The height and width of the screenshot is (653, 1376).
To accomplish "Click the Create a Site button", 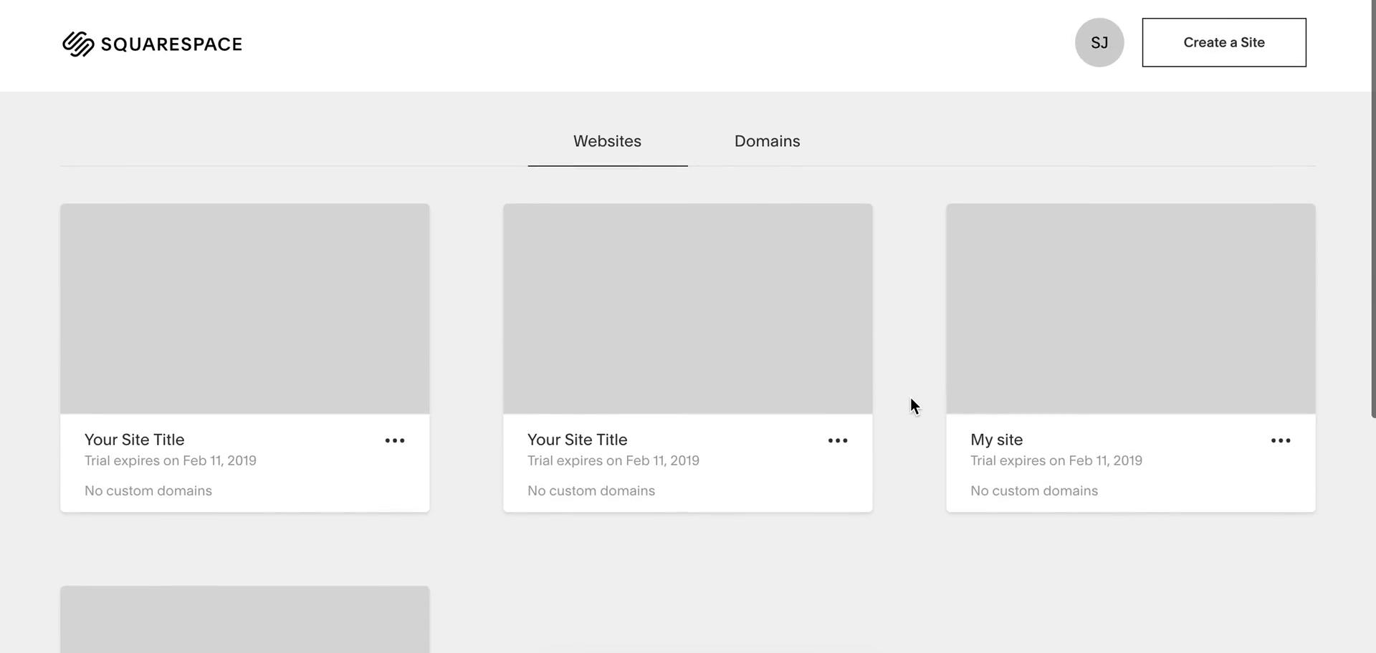I will coord(1224,42).
